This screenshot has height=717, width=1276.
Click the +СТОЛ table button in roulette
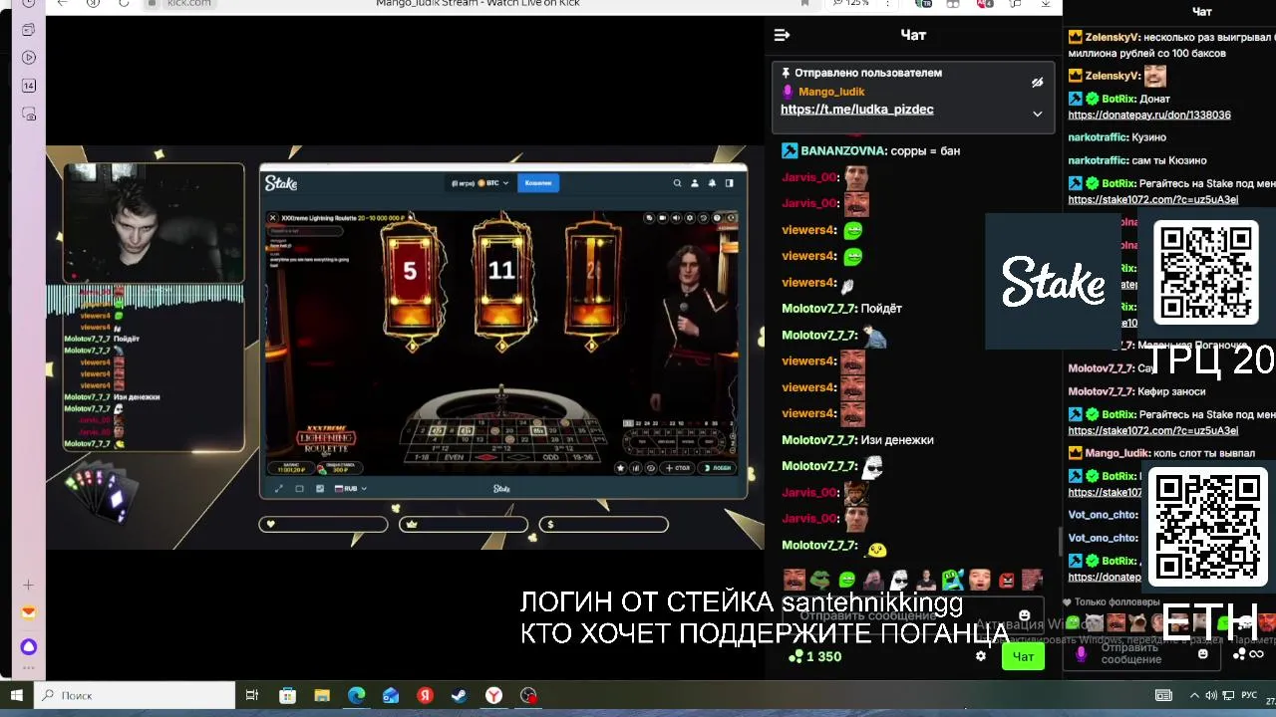click(678, 468)
